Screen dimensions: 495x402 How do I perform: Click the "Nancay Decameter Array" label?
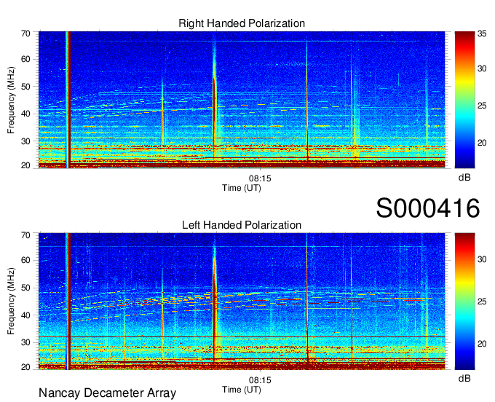point(107,393)
